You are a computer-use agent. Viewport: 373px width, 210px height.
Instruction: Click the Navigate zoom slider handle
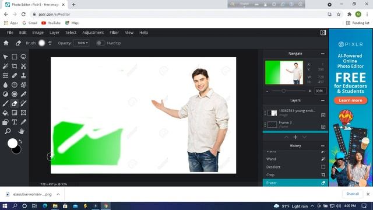(x=284, y=91)
